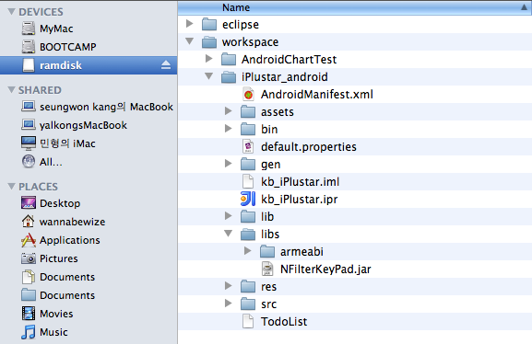Open the Documents item with folder icon
Image resolution: width=532 pixels, height=344 pixels.
(29, 295)
